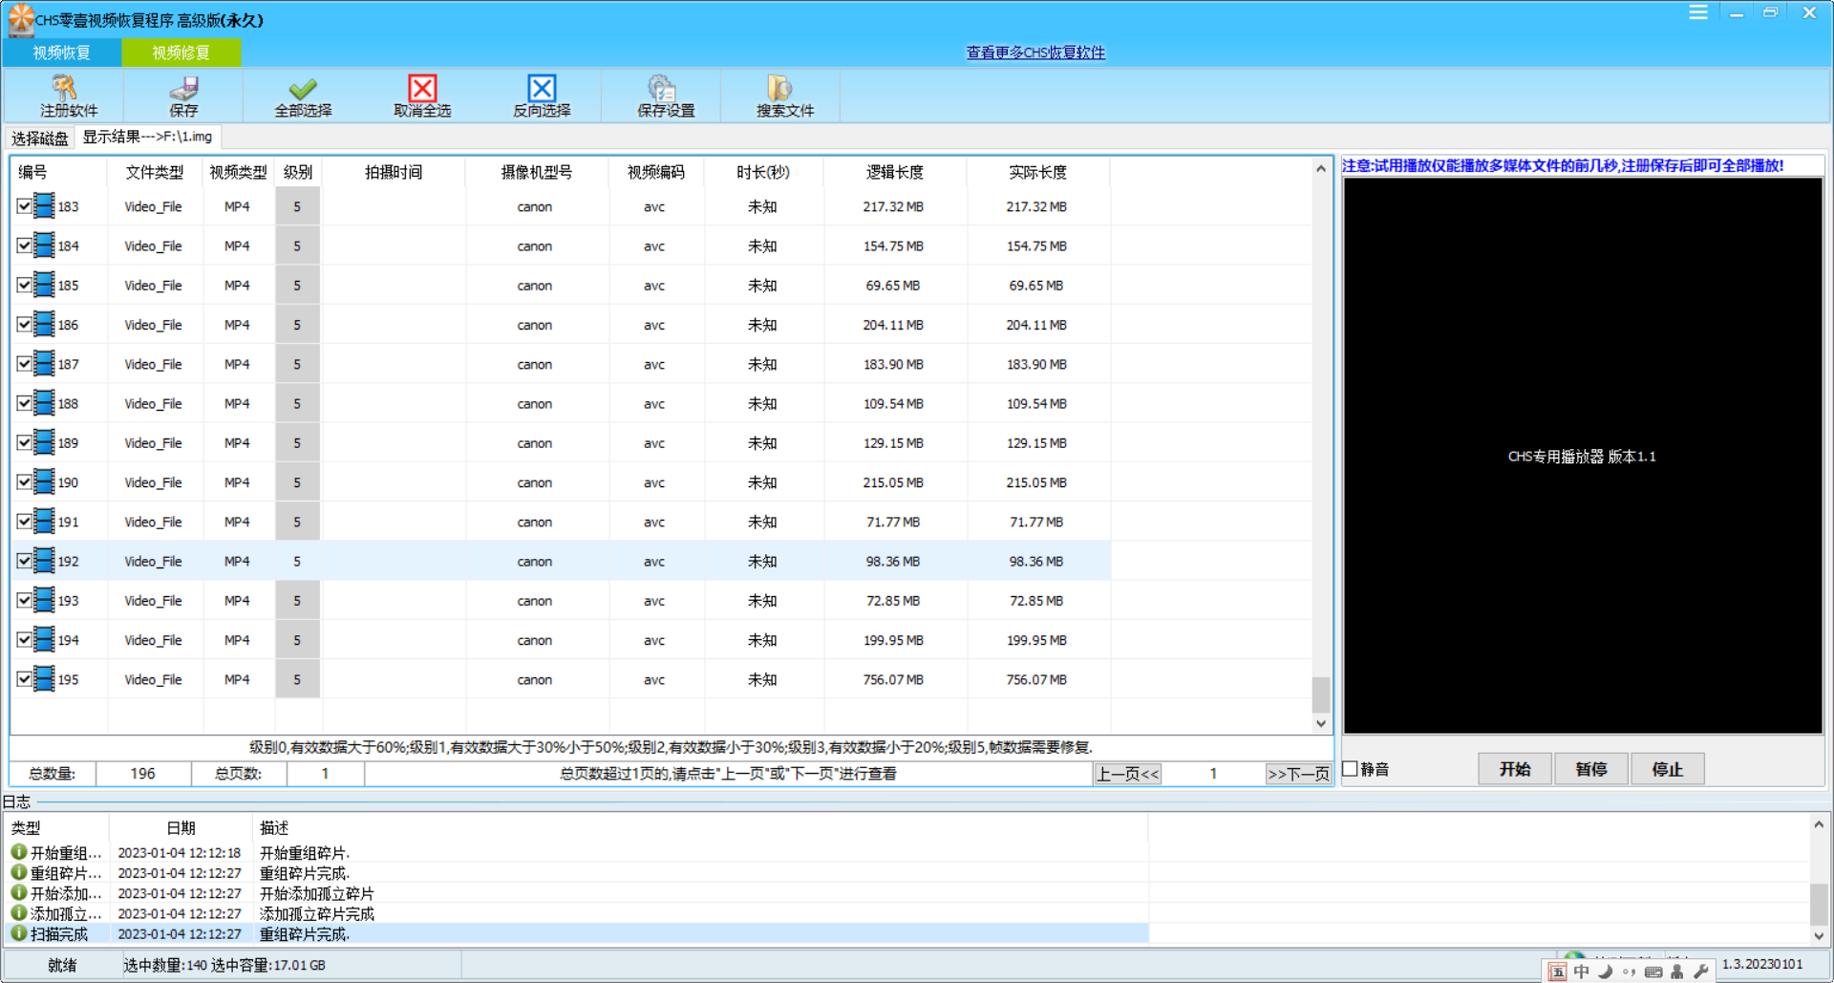
Task: Uncheck the checkbox for file 188
Action: [24, 403]
